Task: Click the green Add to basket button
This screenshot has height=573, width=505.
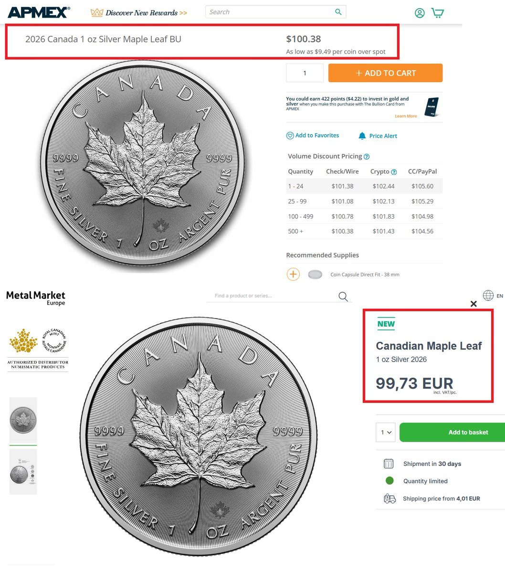Action: coord(452,432)
